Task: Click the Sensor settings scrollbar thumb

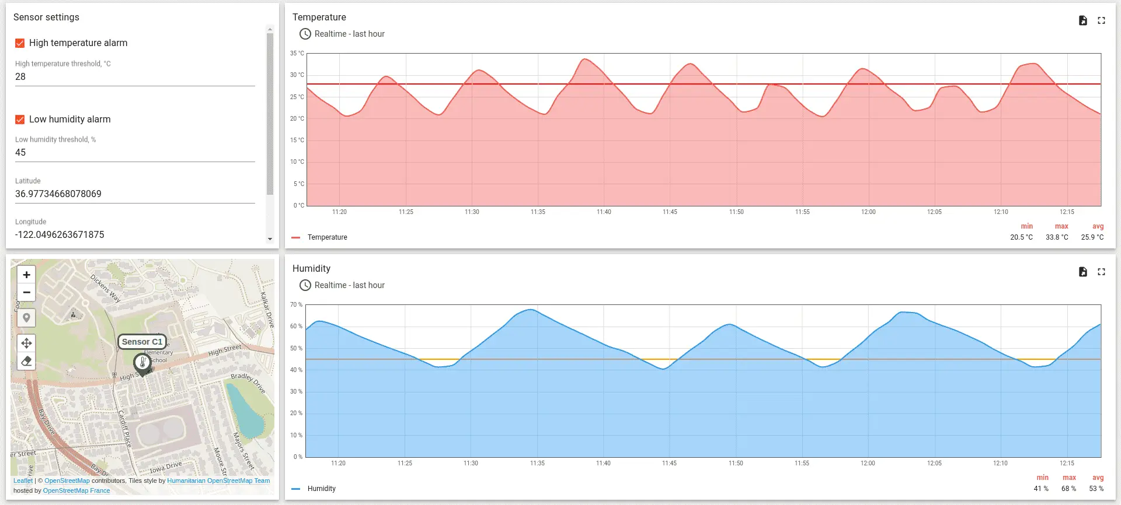Action: coord(270,114)
